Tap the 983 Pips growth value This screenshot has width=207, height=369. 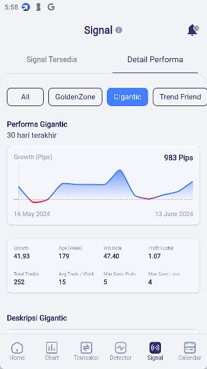coord(179,157)
